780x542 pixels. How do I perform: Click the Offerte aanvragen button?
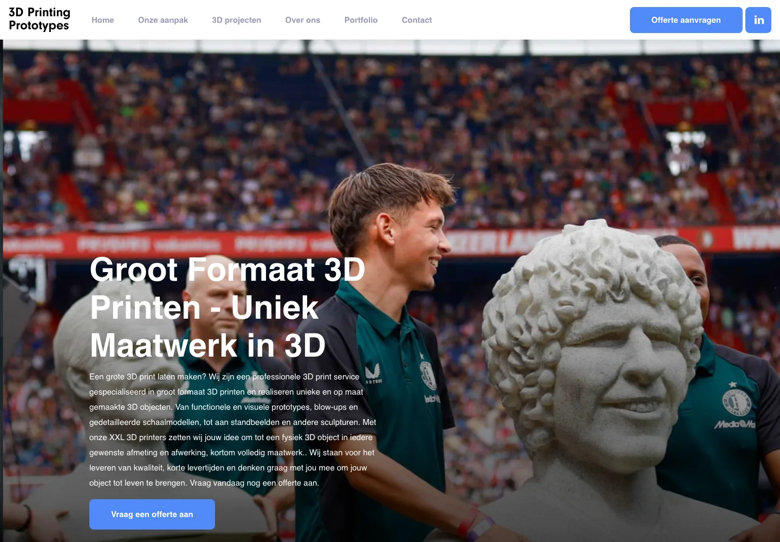(686, 20)
